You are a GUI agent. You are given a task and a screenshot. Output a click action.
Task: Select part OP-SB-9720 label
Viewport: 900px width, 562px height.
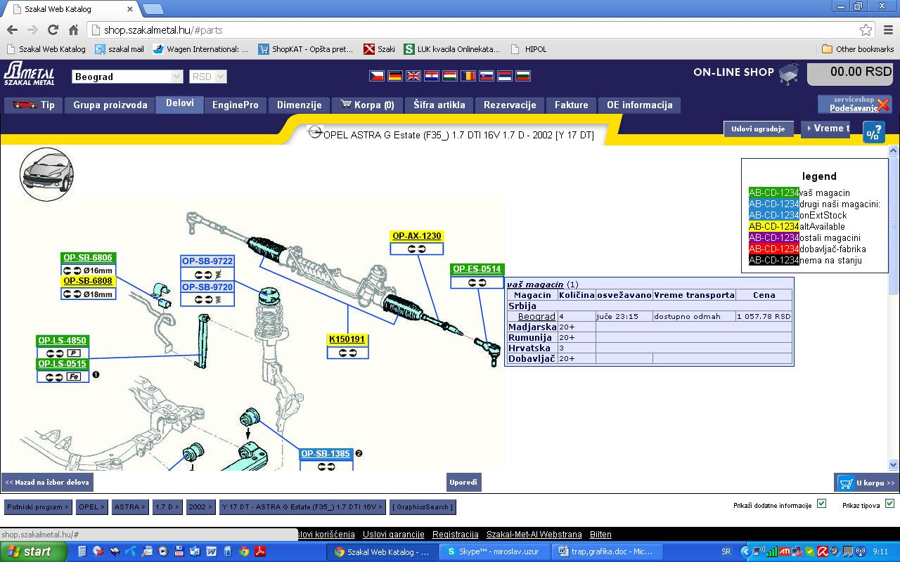pos(207,287)
